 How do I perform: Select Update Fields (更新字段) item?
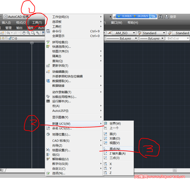(74, 66)
